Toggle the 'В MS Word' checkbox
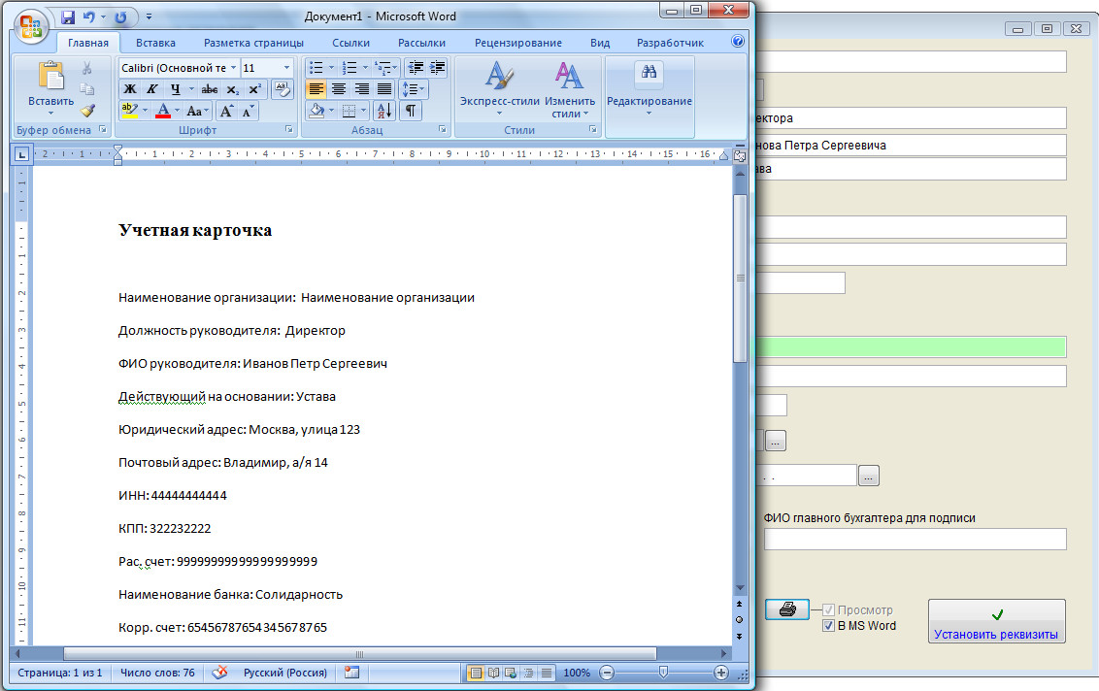The width and height of the screenshot is (1099, 691). (x=828, y=626)
